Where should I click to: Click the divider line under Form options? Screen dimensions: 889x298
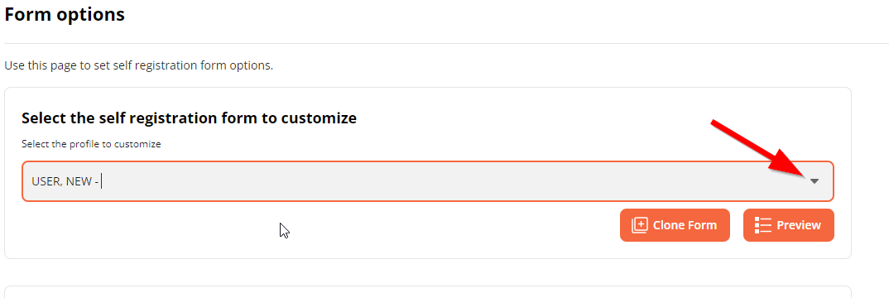click(446, 43)
